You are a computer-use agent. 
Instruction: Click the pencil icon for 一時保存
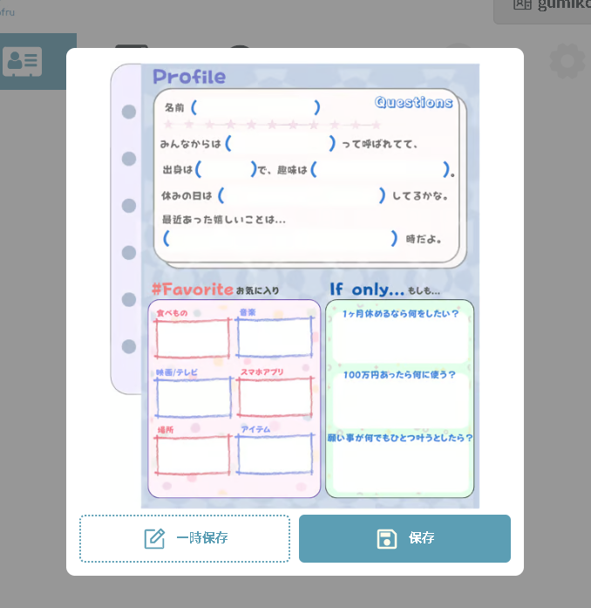click(x=154, y=538)
